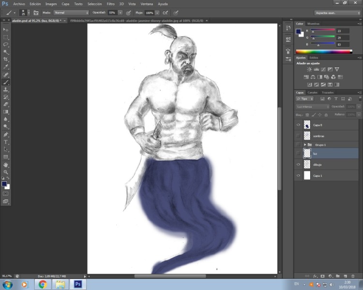The width and height of the screenshot is (363, 290).
Task: Select the Zoom tool
Action: pyautogui.click(x=6, y=172)
